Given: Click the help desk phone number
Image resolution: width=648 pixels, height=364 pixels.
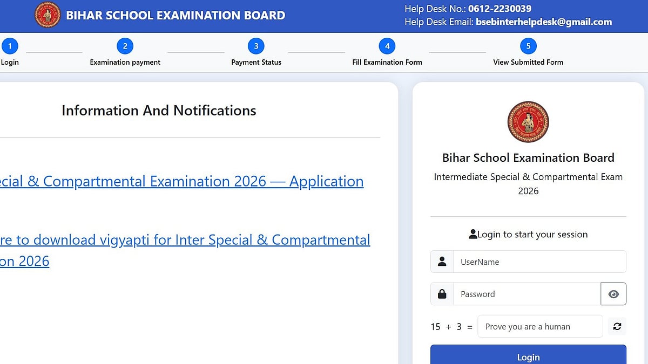Looking at the screenshot, I should pyautogui.click(x=500, y=9).
